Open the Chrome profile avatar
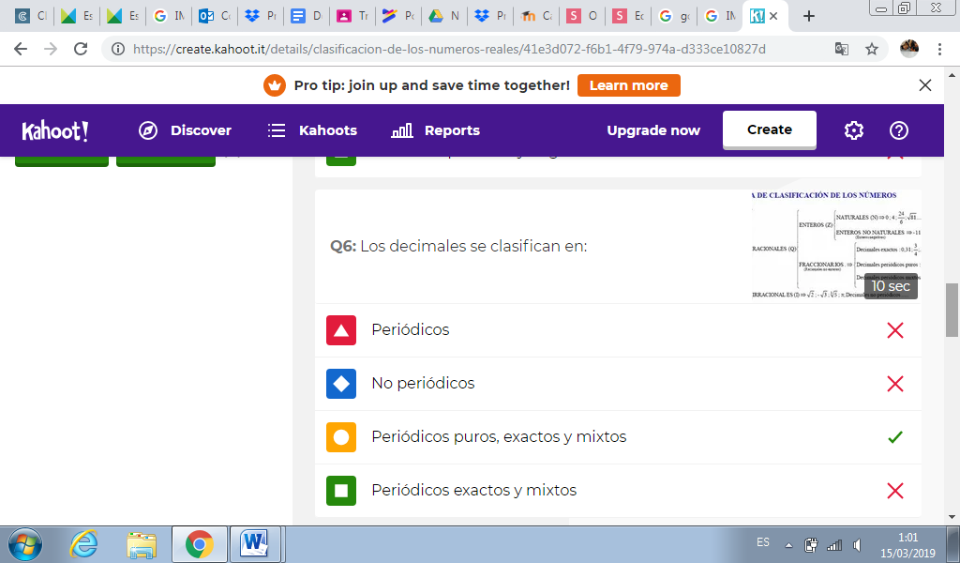The width and height of the screenshot is (960, 563). [908, 49]
